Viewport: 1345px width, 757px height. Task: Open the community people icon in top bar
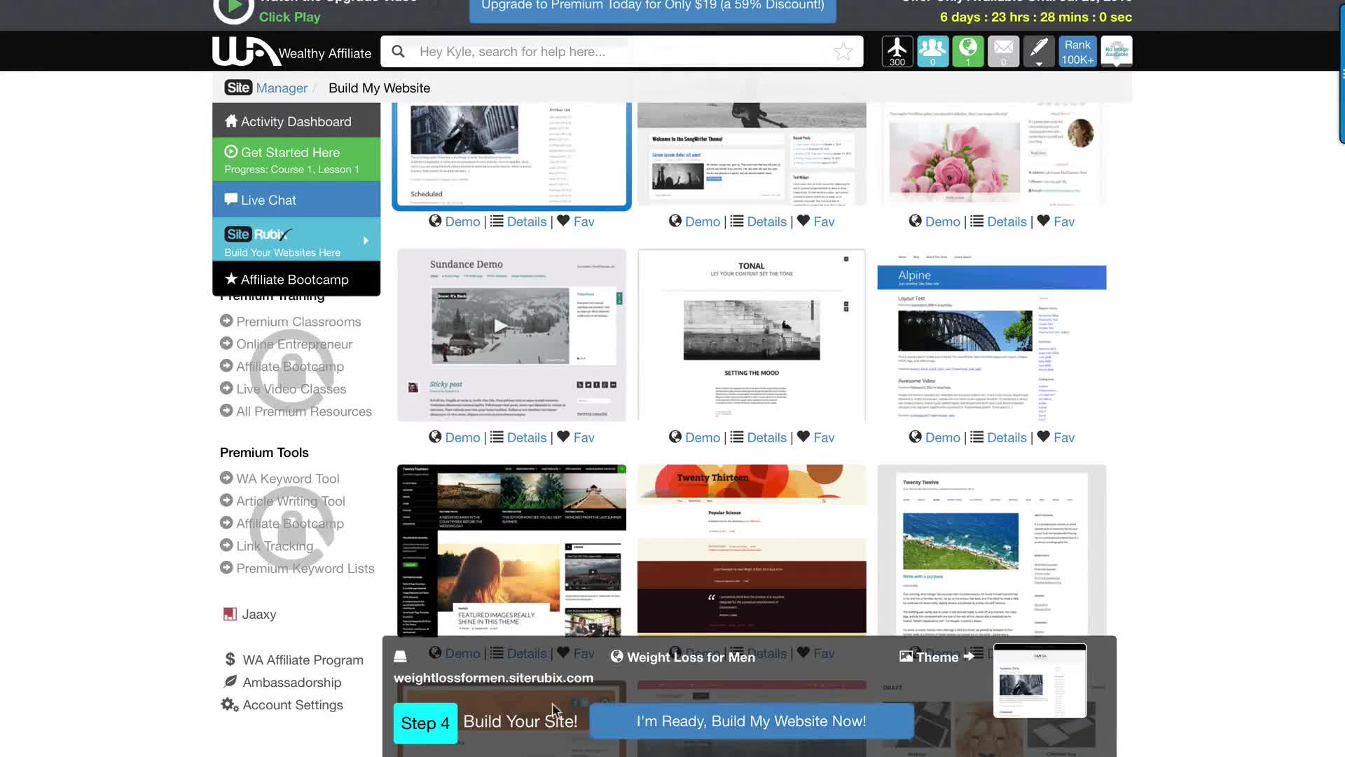932,51
